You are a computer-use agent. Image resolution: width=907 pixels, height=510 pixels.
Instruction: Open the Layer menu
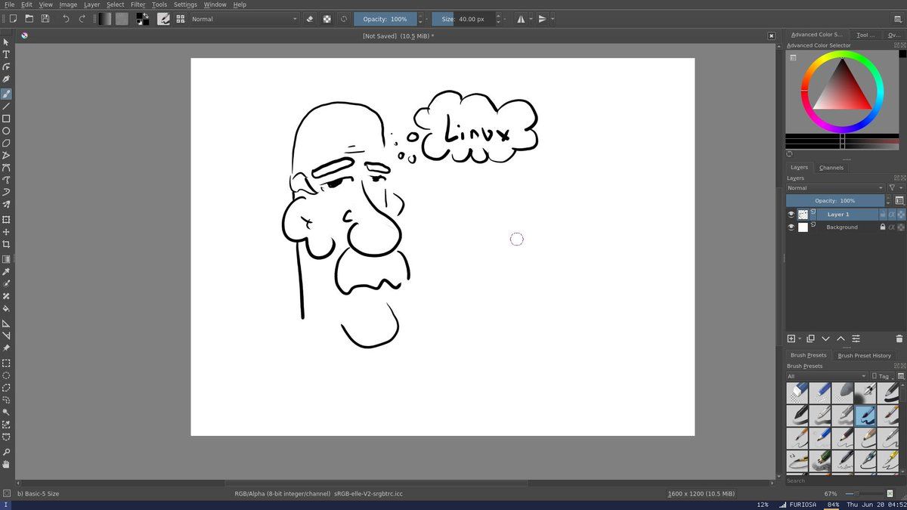tap(91, 5)
